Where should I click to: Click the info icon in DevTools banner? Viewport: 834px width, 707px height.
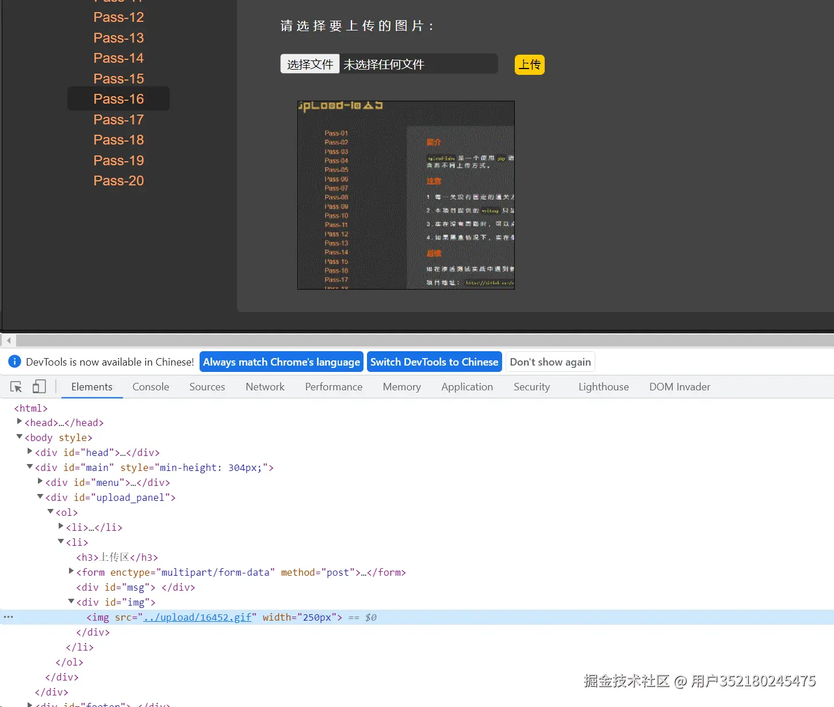(x=15, y=362)
